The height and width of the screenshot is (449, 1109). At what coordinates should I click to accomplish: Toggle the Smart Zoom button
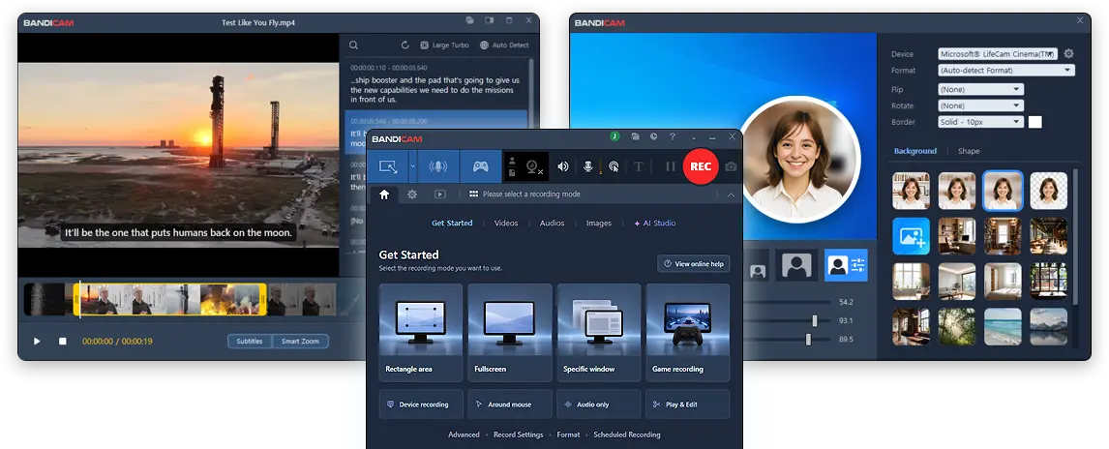(x=301, y=342)
